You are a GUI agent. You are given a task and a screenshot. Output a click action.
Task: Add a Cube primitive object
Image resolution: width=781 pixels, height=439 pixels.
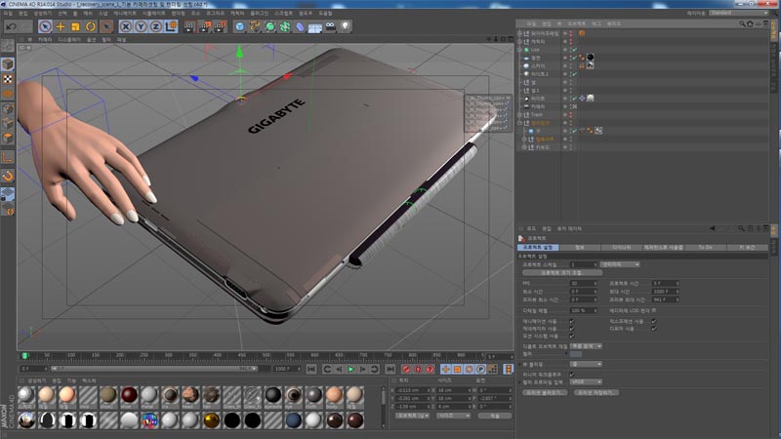[x=239, y=26]
